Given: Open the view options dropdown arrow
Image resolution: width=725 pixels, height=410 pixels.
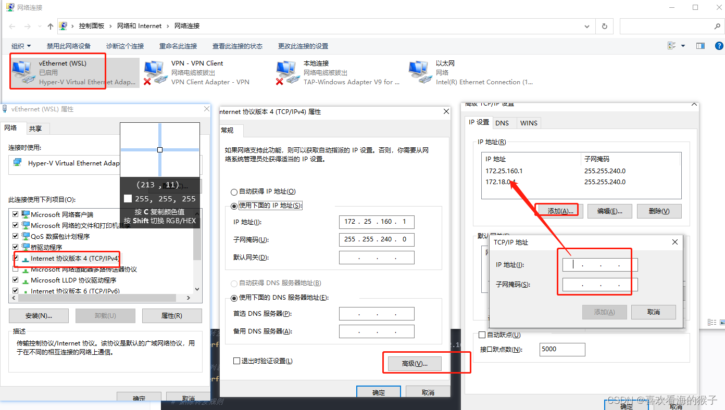Looking at the screenshot, I should 683,46.
